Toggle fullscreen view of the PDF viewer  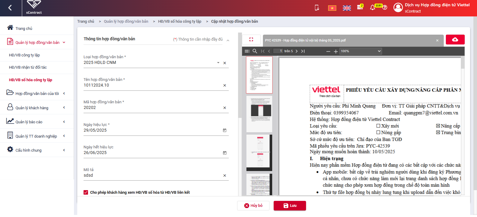tap(251, 39)
